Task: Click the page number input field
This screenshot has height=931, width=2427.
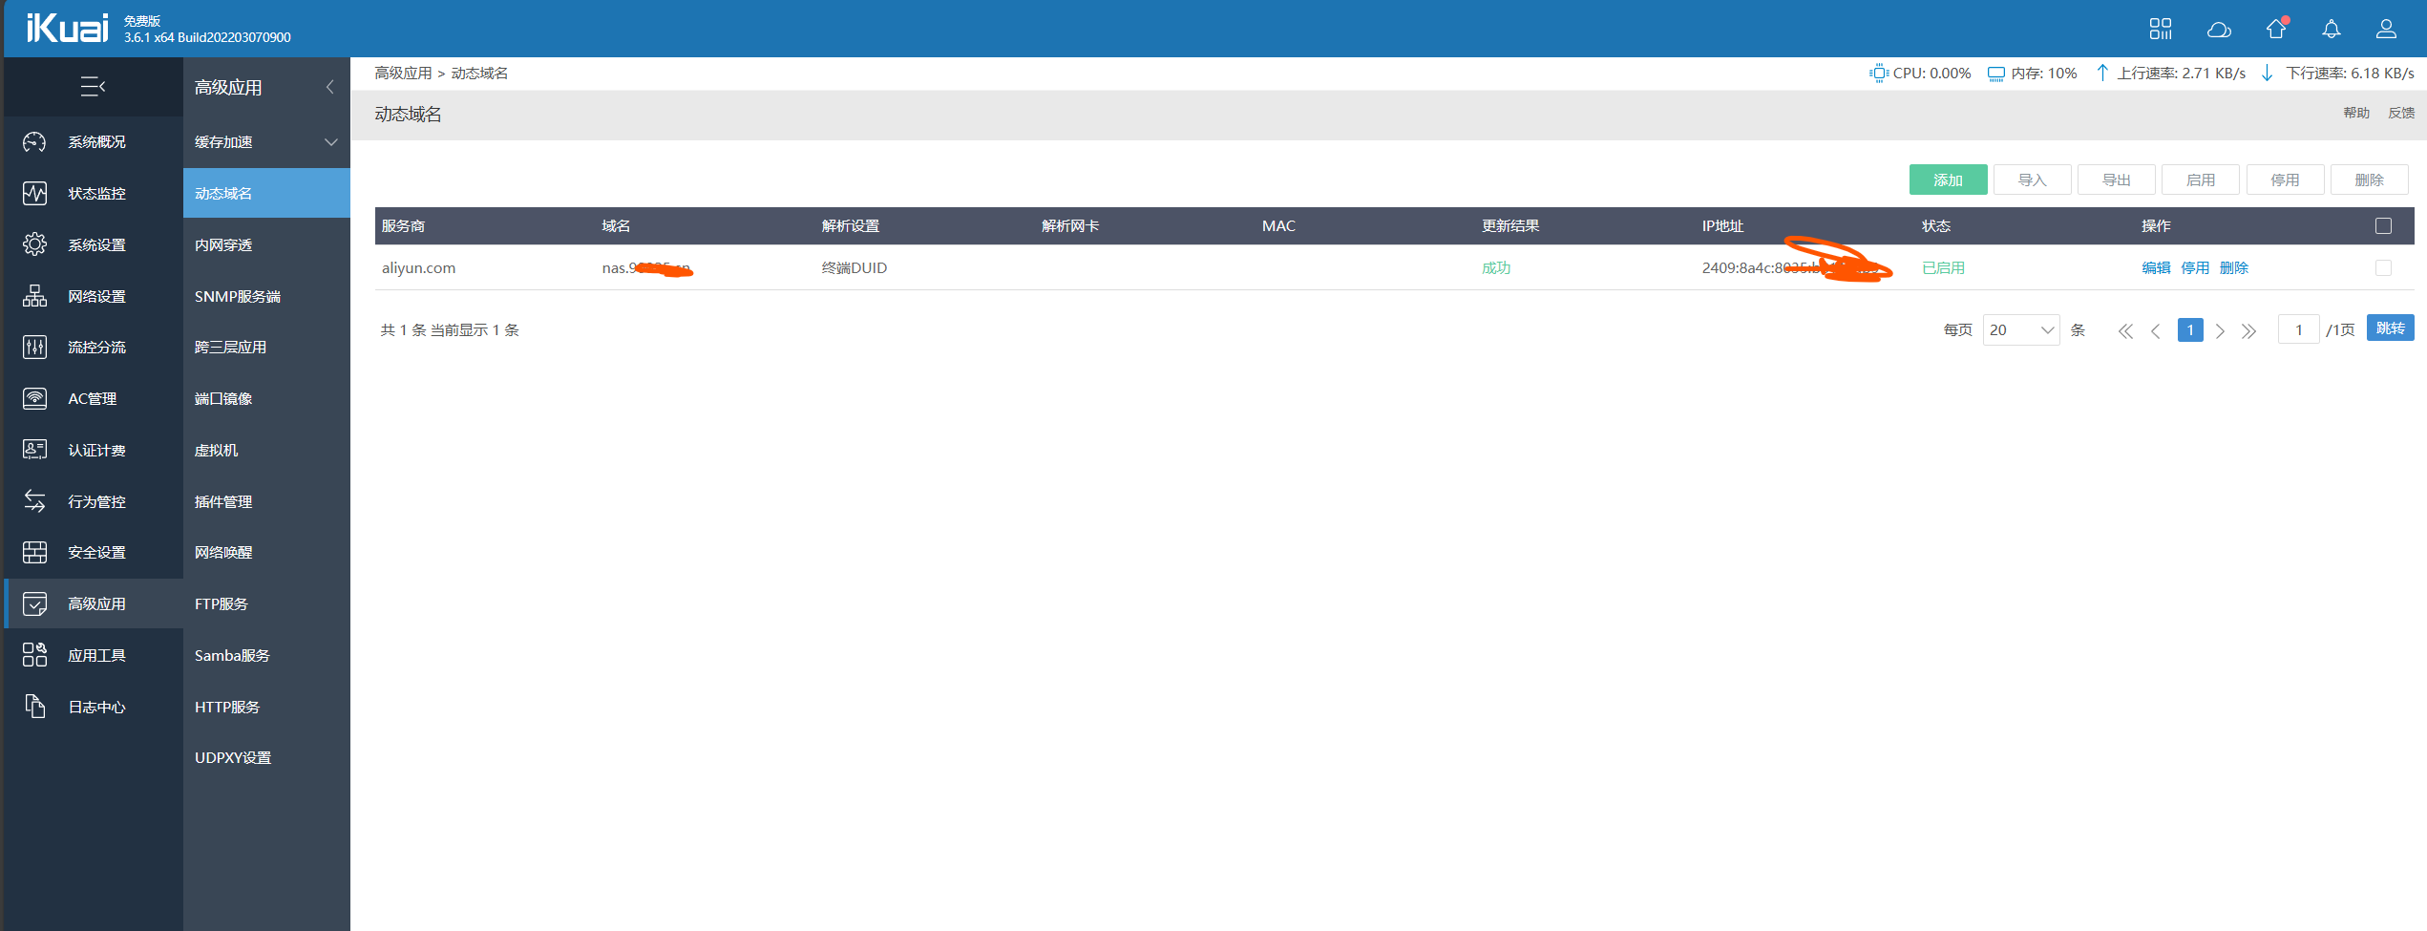Action: (x=2298, y=330)
